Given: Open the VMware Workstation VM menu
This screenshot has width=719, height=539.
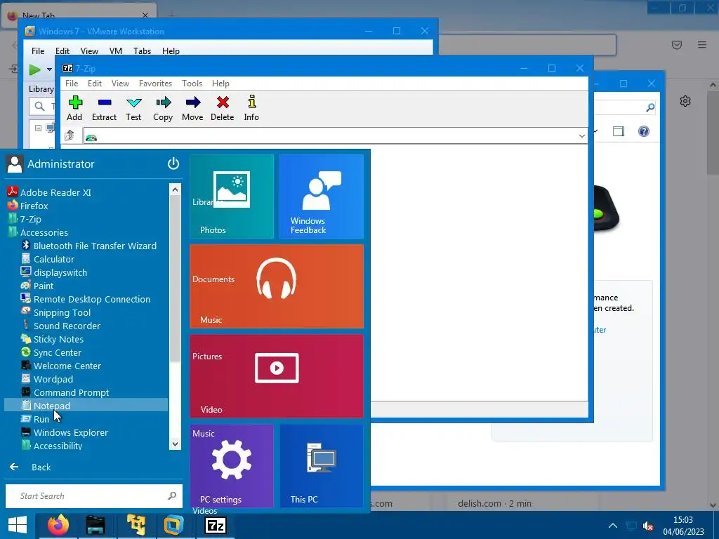Looking at the screenshot, I should pyautogui.click(x=116, y=51).
